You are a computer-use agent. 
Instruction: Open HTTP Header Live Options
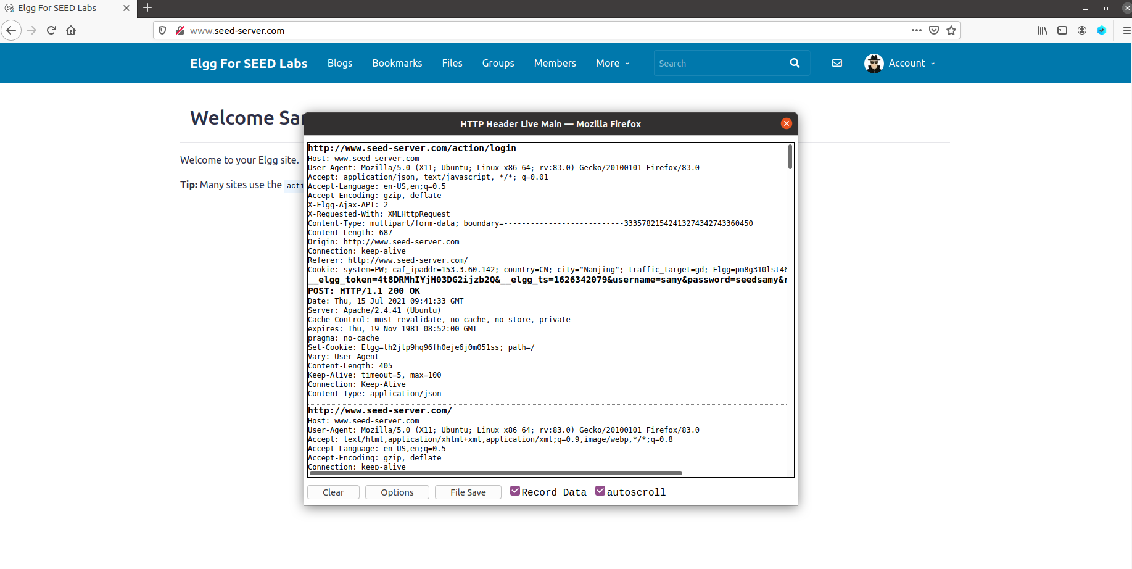(397, 492)
